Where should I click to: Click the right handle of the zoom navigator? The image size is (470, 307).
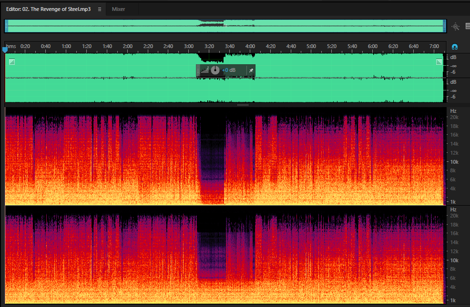445,26
